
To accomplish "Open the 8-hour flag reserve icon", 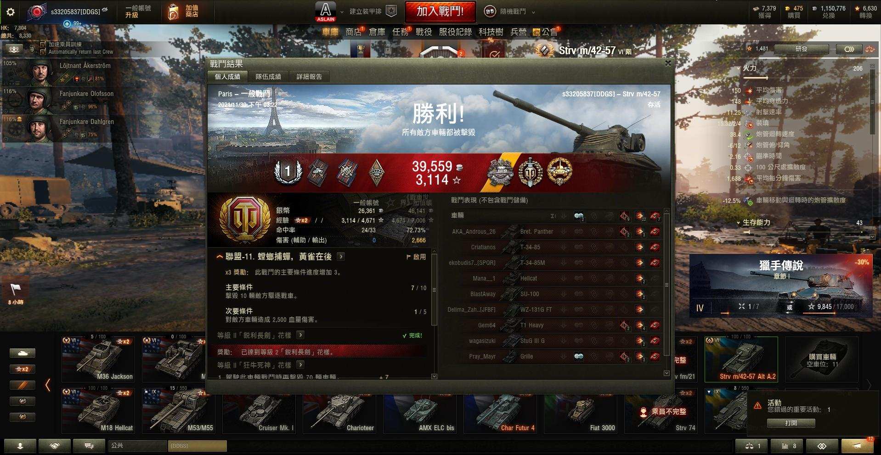I will pos(16,292).
